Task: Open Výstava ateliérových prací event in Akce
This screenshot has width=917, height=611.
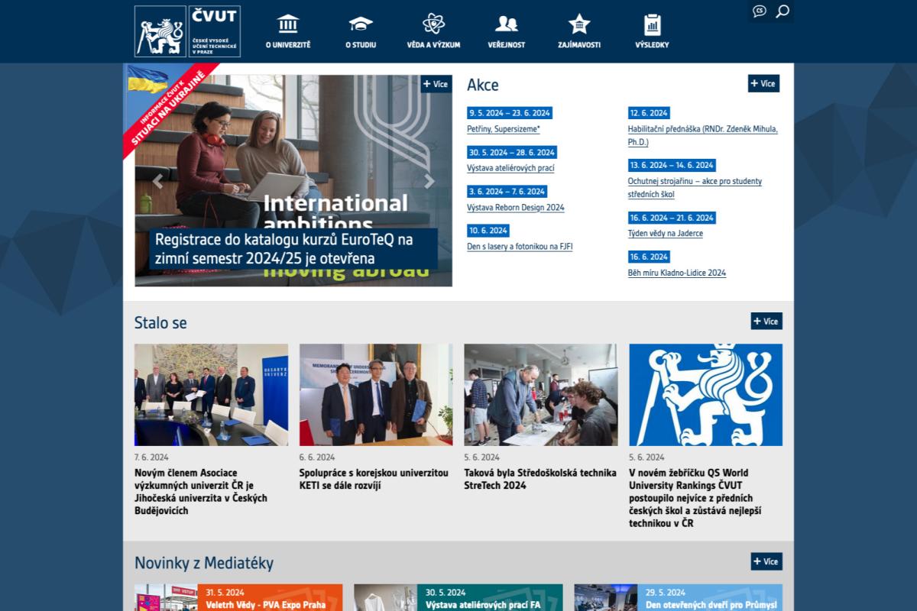Action: (510, 168)
